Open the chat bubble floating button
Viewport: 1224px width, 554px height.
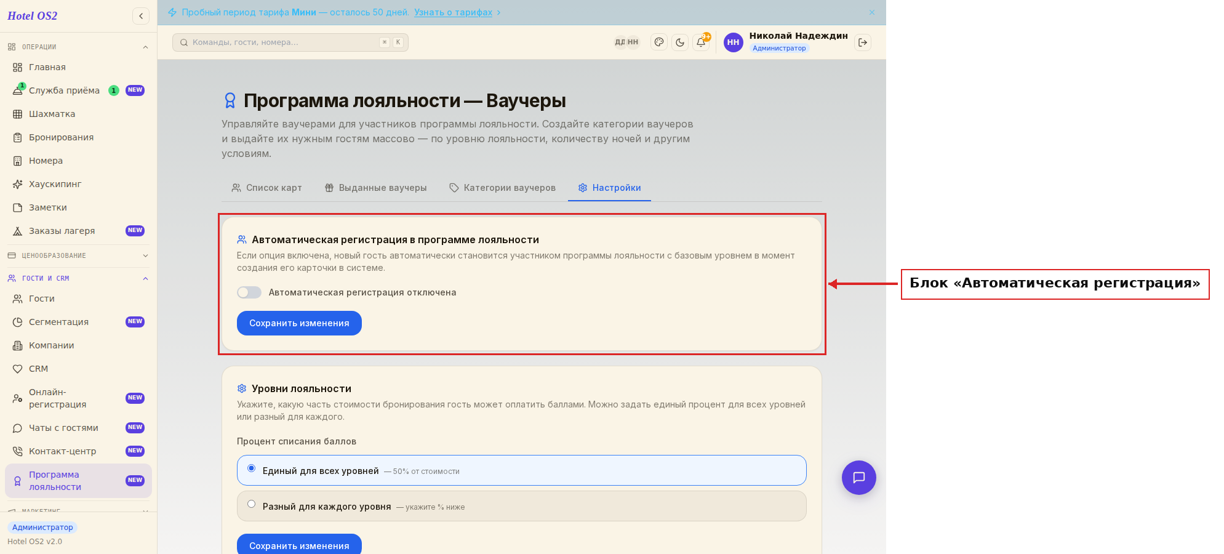click(x=858, y=478)
